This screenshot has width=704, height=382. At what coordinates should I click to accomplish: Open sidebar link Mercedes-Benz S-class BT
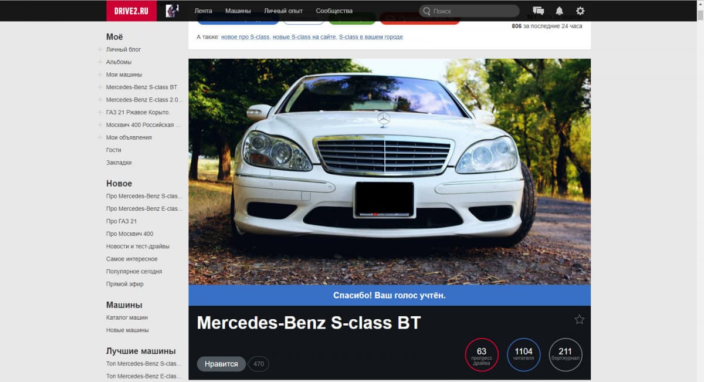coord(142,87)
